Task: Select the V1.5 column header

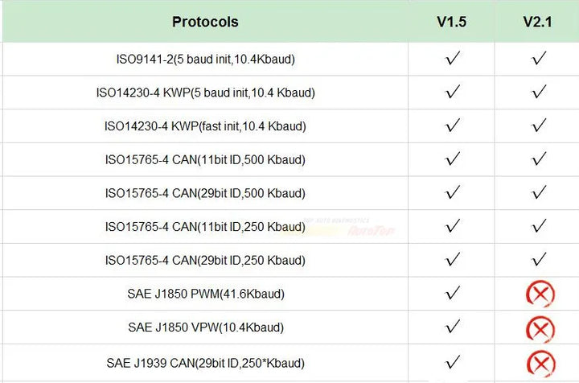Action: pos(451,22)
